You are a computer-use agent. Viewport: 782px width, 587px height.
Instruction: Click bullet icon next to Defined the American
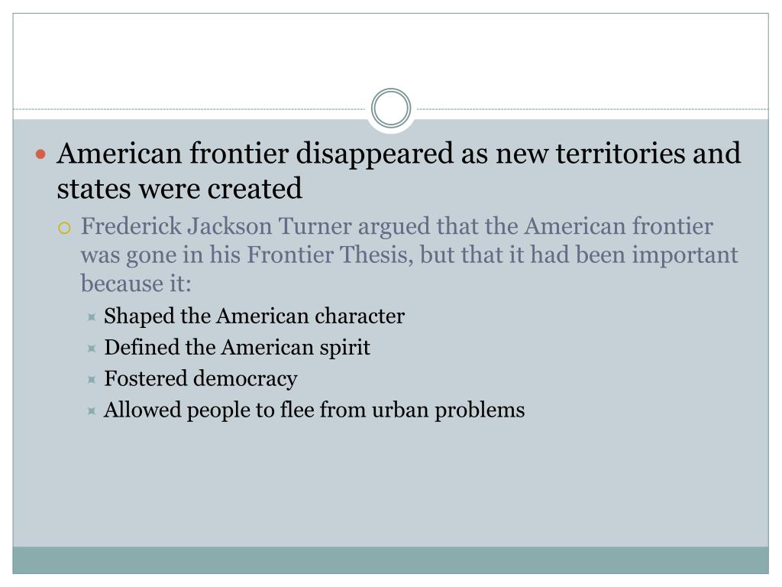pos(92,349)
